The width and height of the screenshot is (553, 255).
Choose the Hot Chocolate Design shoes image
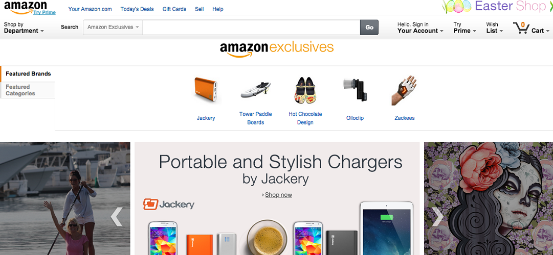coord(305,90)
